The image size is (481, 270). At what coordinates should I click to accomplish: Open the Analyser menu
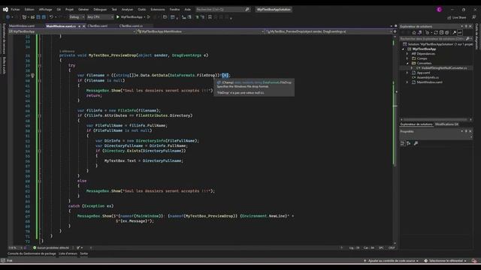[x=127, y=10]
